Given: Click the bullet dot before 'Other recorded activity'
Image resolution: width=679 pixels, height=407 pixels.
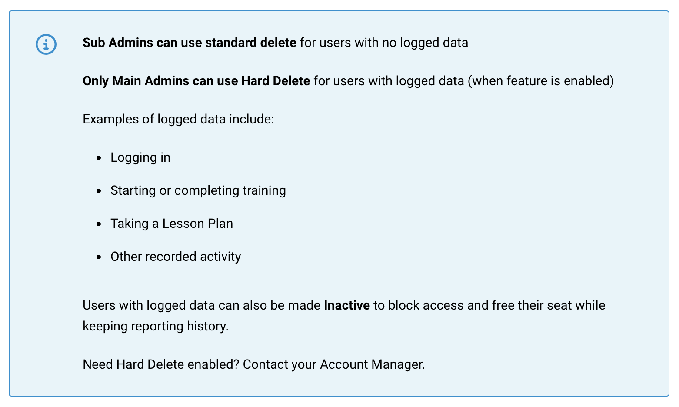Looking at the screenshot, I should point(100,257).
